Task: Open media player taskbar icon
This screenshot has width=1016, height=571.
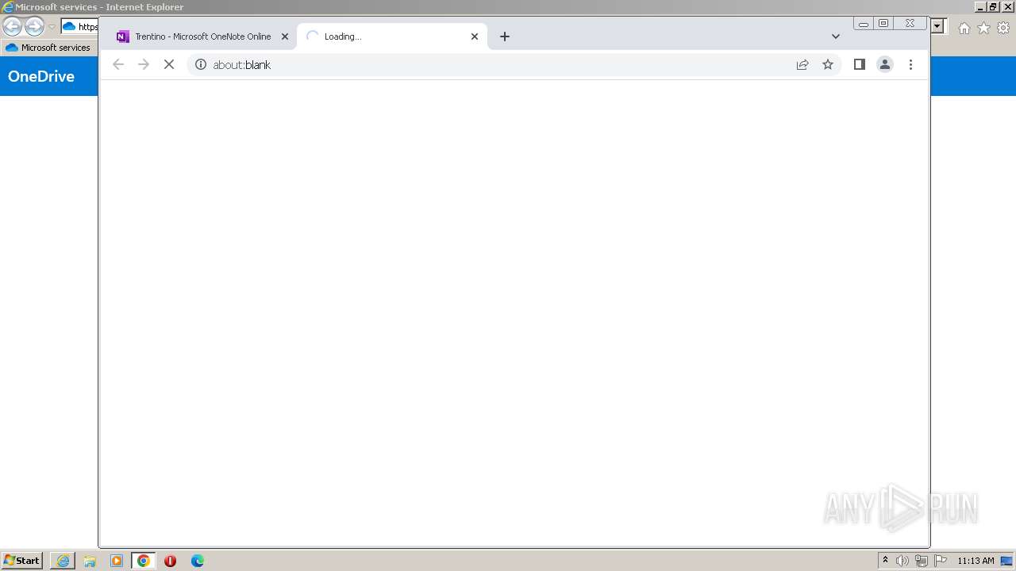Action: [x=117, y=561]
